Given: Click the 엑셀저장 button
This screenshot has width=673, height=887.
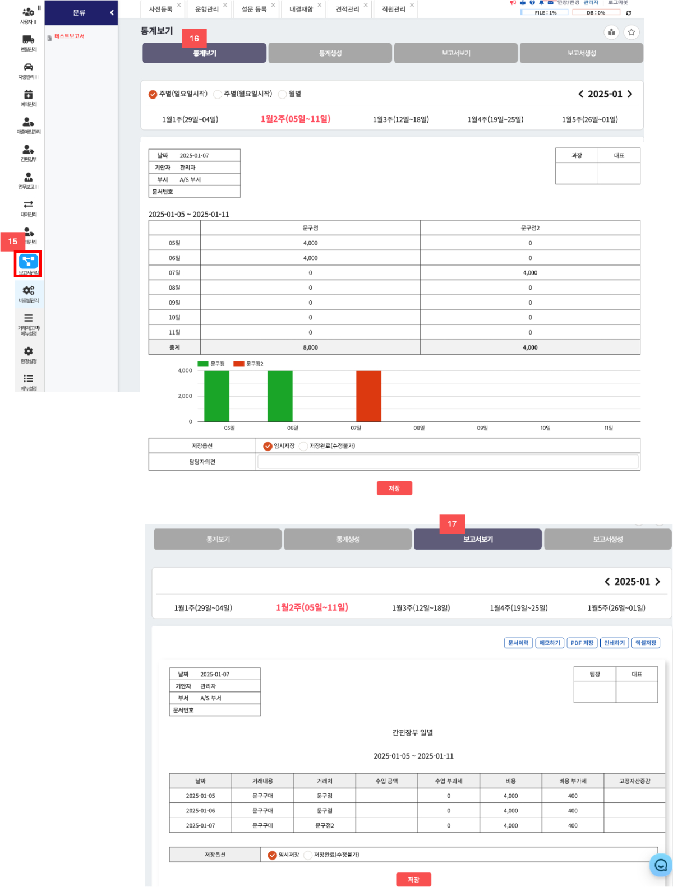Looking at the screenshot, I should point(646,643).
